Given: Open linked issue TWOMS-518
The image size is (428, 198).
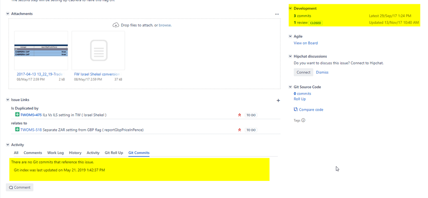Looking at the screenshot, I should point(31,130).
